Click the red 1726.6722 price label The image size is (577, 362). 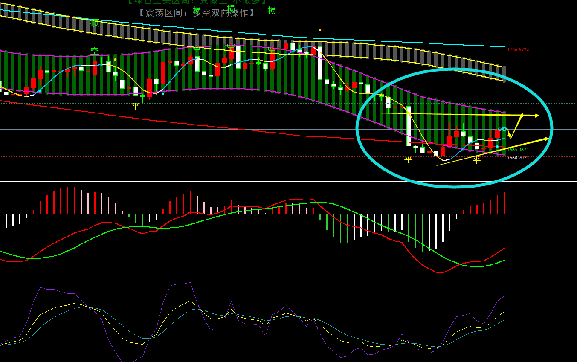point(518,49)
